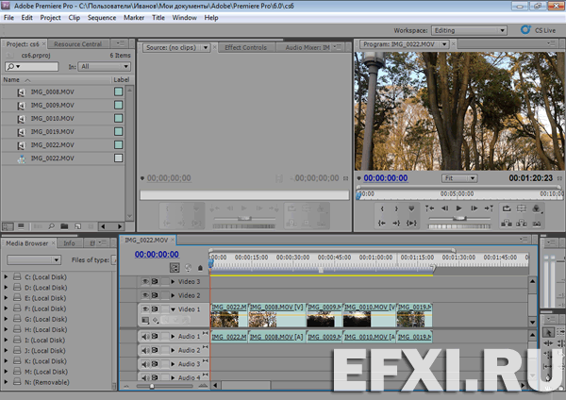Select IMG_0008.MOV [V] clip on Video 1
Screen dimensions: 566x400
click(276, 315)
